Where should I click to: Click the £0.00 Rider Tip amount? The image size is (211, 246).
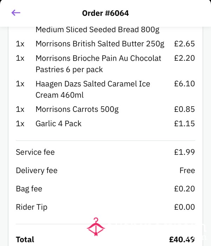[x=184, y=207]
